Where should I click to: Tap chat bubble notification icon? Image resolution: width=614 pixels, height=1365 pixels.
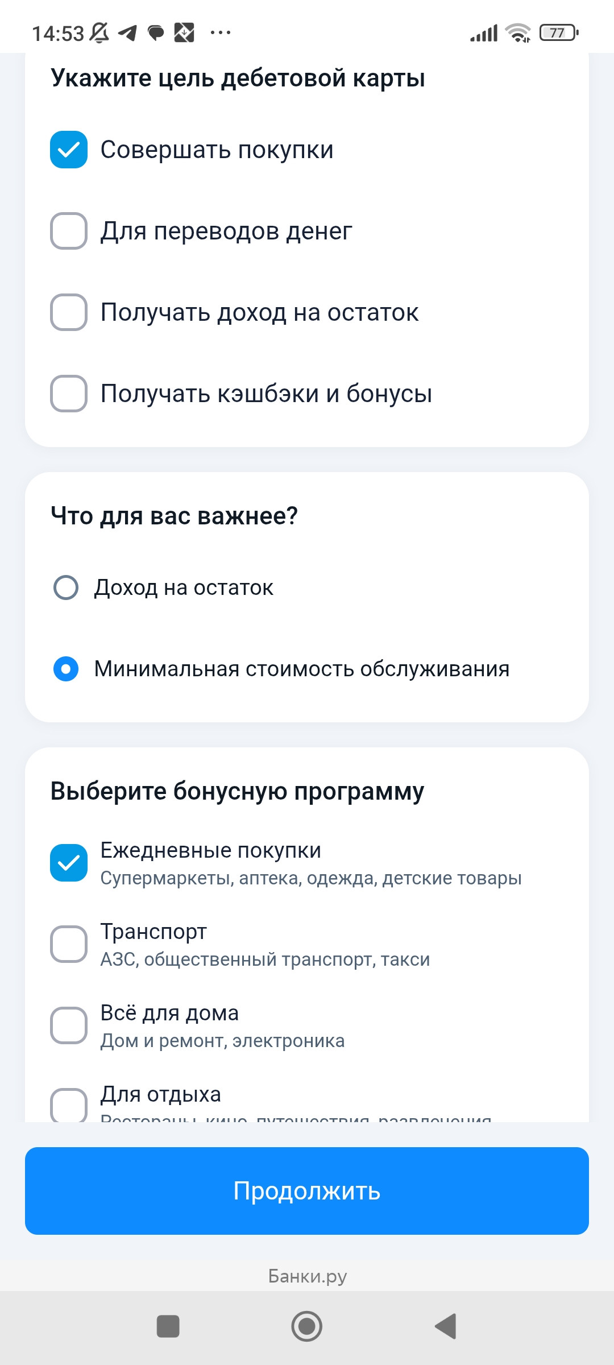coord(156,33)
